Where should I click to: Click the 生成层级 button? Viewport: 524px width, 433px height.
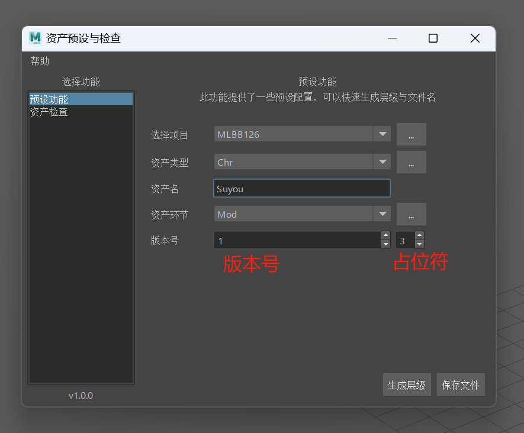(407, 384)
